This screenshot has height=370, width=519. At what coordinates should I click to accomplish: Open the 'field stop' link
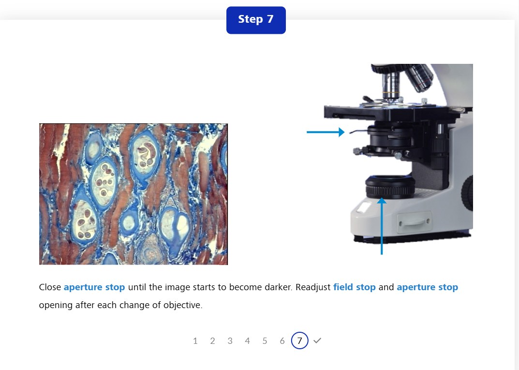point(354,287)
